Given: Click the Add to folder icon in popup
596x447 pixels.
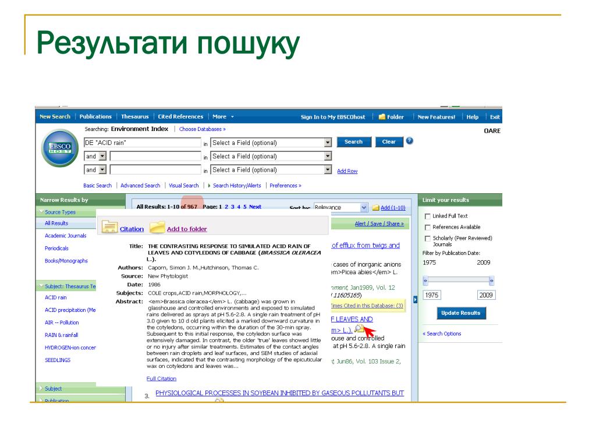Looking at the screenshot, I should click(157, 227).
